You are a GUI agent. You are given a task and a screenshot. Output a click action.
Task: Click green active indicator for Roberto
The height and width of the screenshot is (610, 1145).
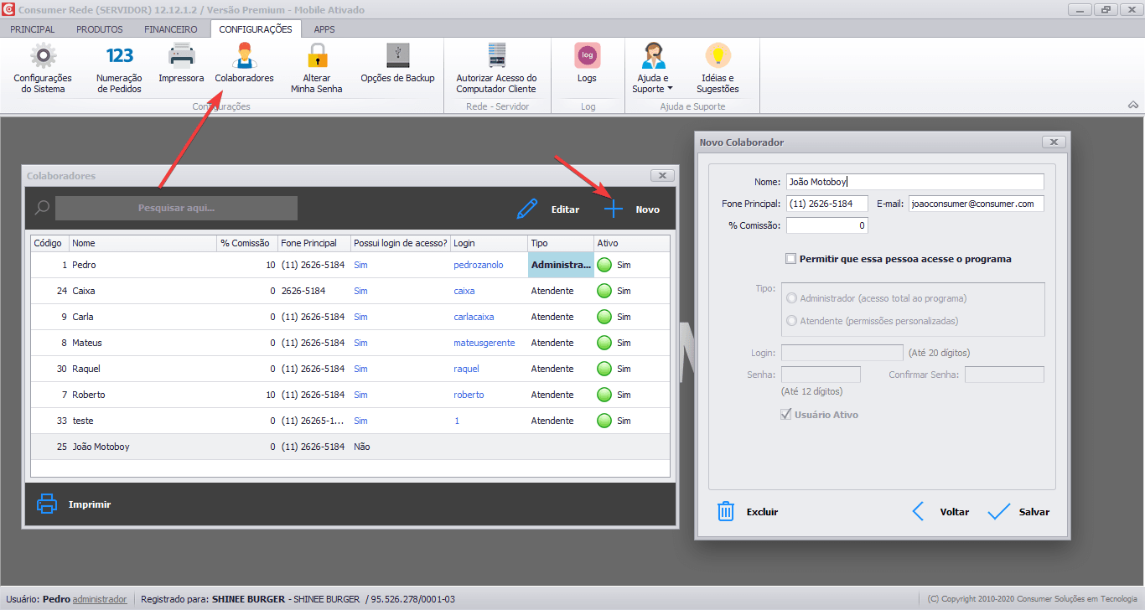point(604,395)
